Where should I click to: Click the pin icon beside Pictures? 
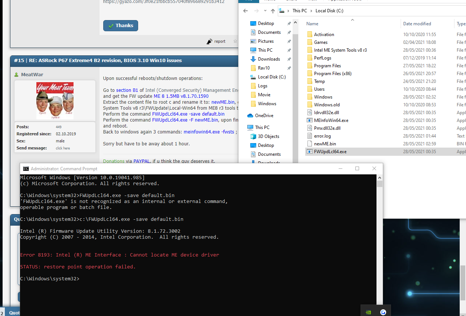click(x=289, y=41)
